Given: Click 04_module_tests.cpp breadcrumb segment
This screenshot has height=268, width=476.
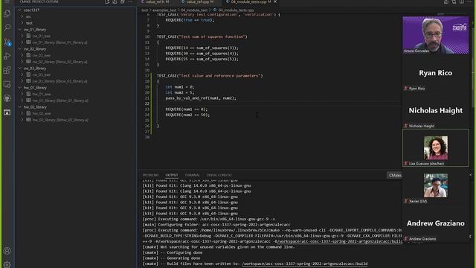Looking at the screenshot, I should coord(236,10).
